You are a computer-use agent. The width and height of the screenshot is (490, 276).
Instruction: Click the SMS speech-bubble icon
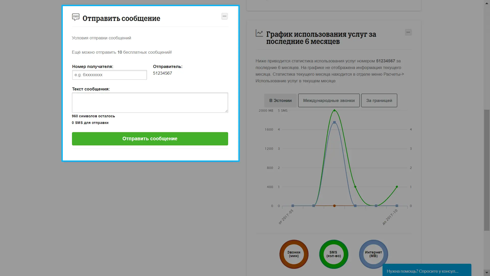coord(76,17)
